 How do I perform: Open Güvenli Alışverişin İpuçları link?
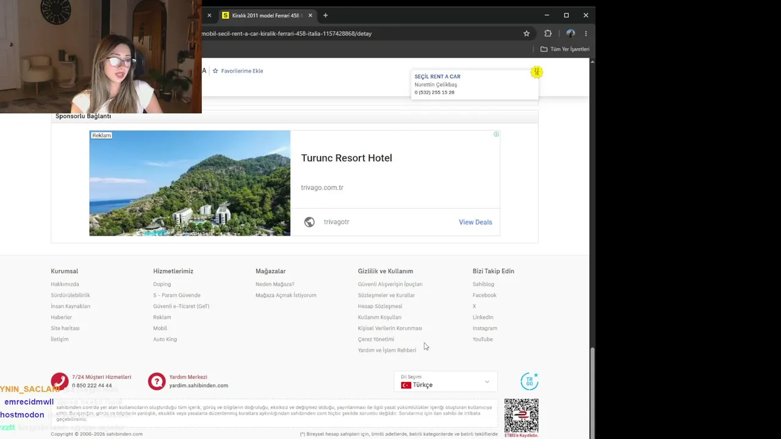point(390,284)
